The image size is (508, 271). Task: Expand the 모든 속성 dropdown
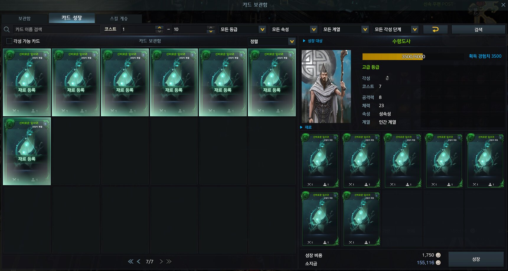coord(294,29)
